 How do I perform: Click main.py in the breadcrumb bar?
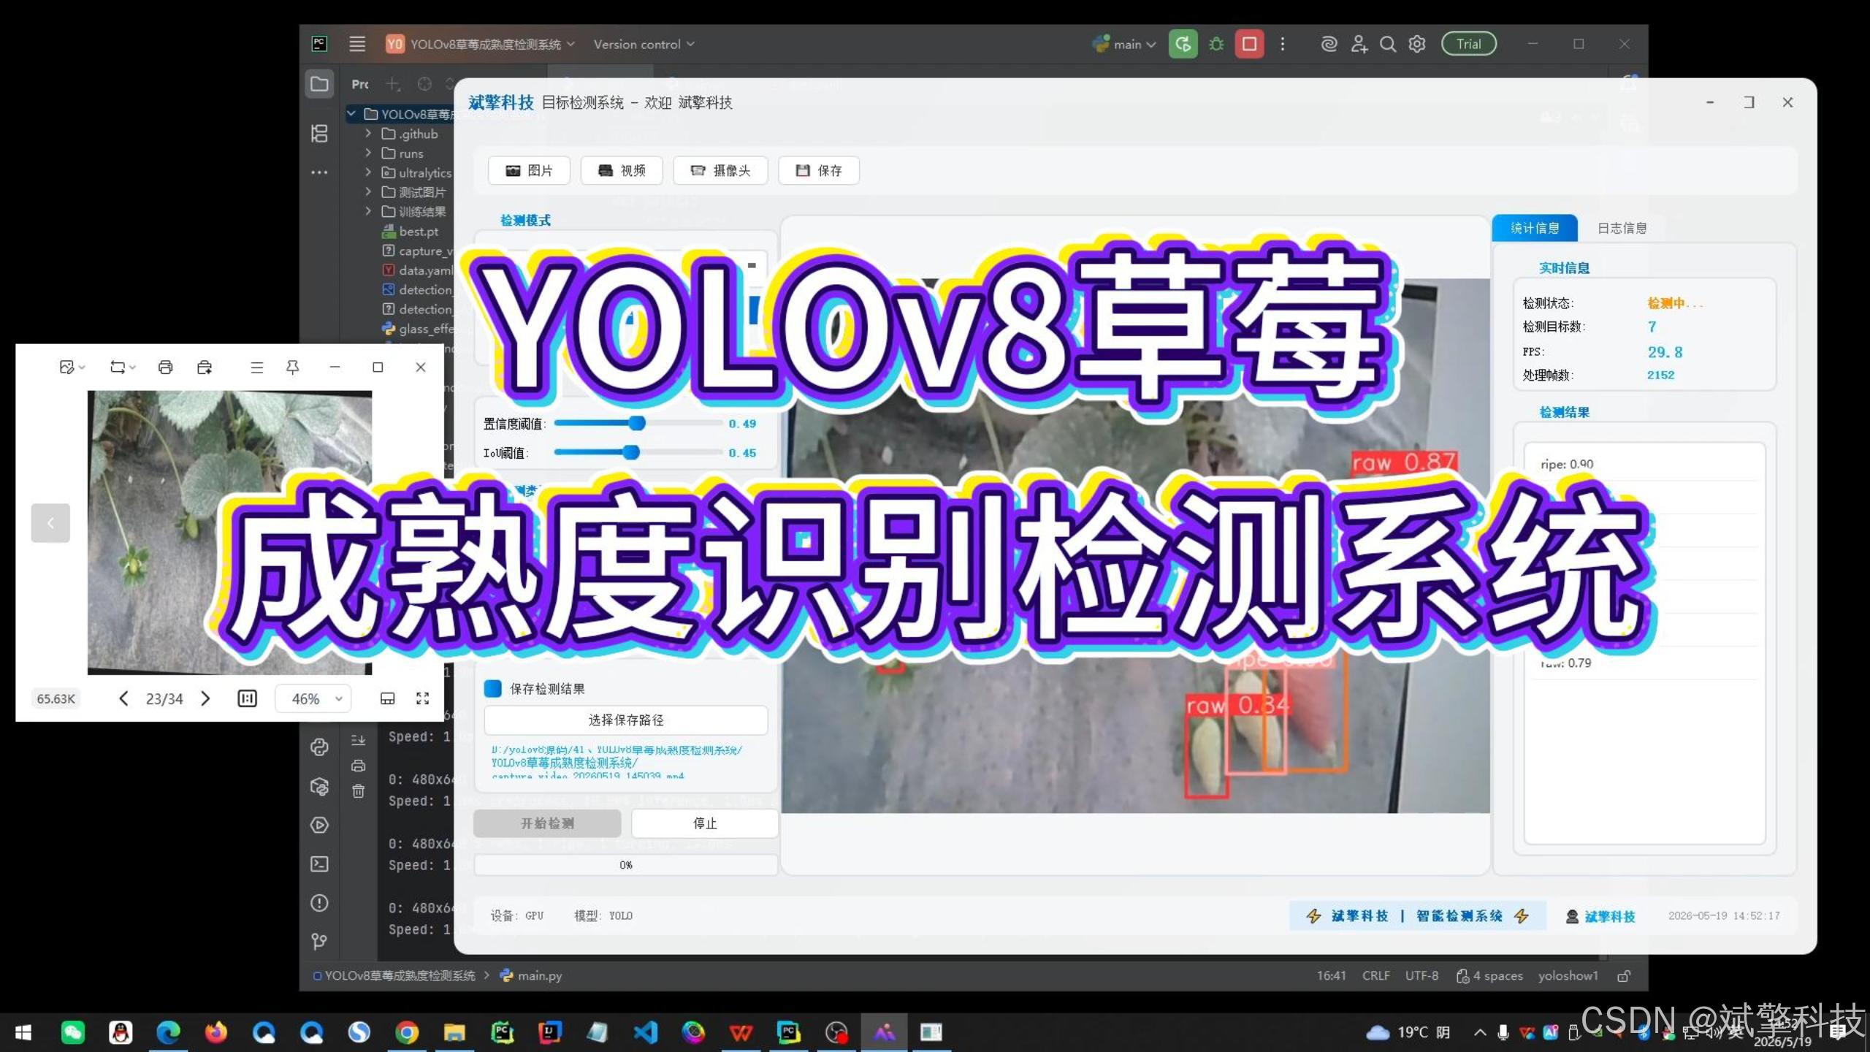[x=531, y=975]
